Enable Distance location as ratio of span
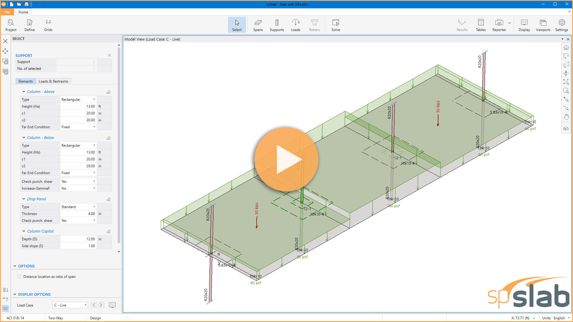573x322 pixels. point(19,277)
